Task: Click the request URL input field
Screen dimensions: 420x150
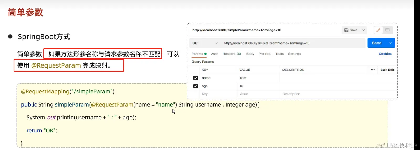Action: (x=293, y=43)
